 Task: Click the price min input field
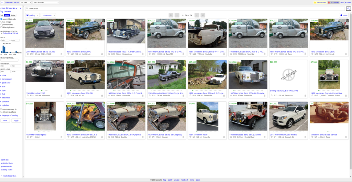[5, 40]
